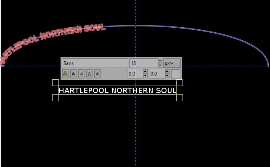Screen dimensions: 270x167
Task: Click the Sans font name field
Action: [x=95, y=63]
